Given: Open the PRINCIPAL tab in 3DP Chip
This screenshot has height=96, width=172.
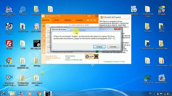Looking at the screenshot, I should pos(46,20).
